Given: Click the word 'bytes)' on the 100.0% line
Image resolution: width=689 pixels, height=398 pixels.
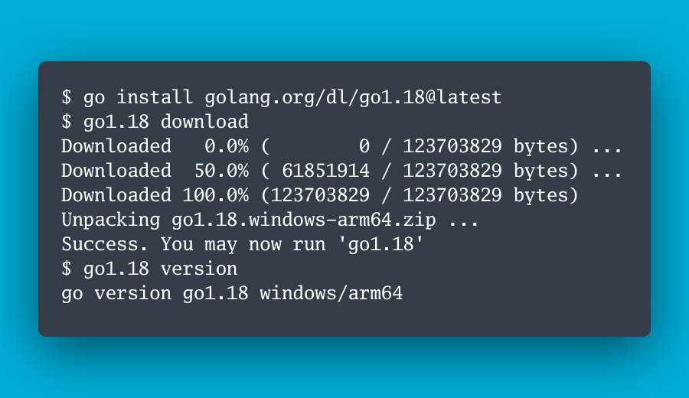Looking at the screenshot, I should click(547, 195).
